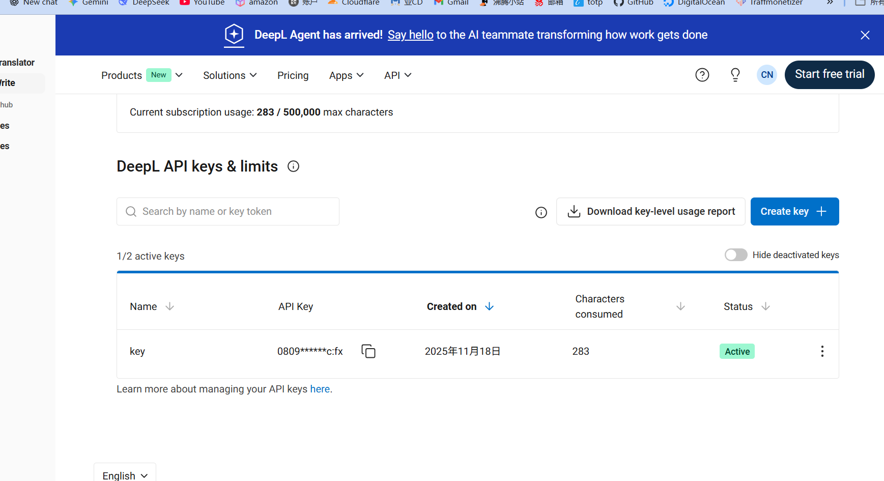The height and width of the screenshot is (481, 884).
Task: Click the DeepL Agent banner logo icon
Action: (x=234, y=35)
